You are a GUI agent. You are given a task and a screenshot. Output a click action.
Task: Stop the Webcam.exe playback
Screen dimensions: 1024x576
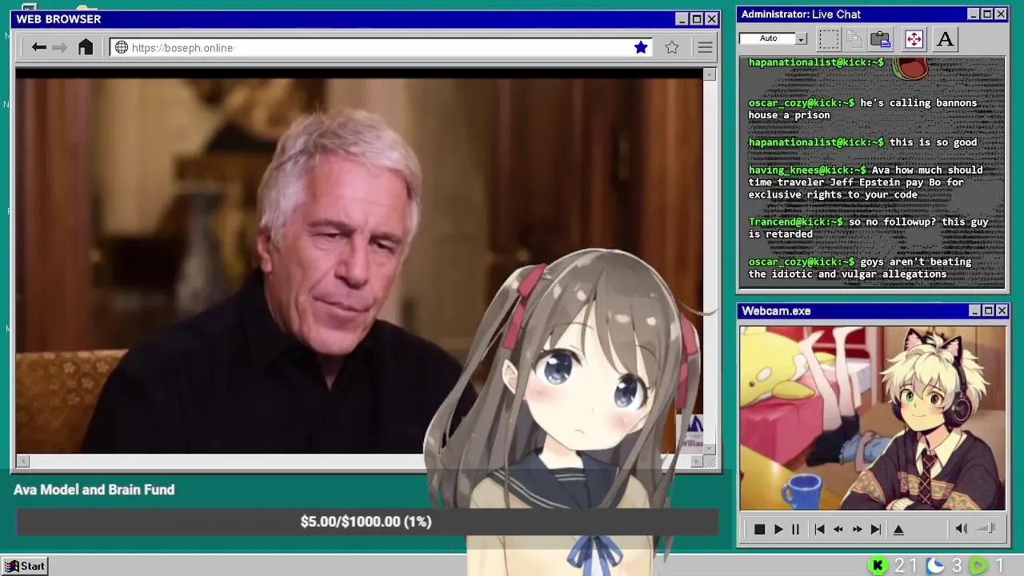(759, 530)
